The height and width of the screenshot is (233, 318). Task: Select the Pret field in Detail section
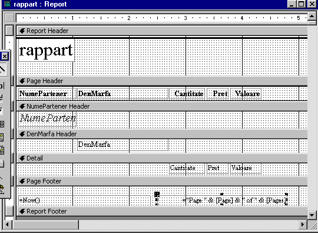(x=218, y=168)
